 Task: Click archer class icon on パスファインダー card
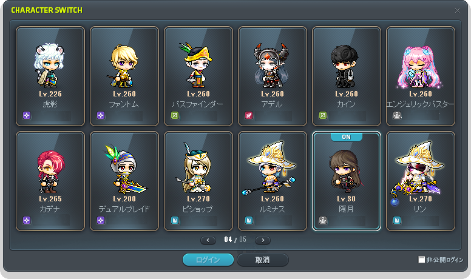click(x=175, y=115)
